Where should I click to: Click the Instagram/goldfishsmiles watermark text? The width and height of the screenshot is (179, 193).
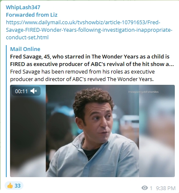click(x=143, y=92)
